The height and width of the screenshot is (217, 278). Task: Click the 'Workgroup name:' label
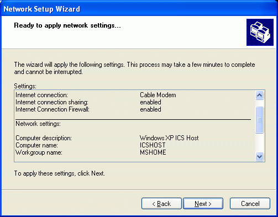pyautogui.click(x=39, y=152)
